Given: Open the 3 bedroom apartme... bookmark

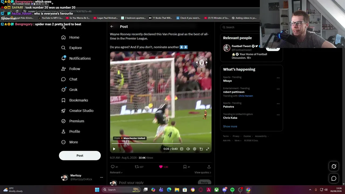Looking at the screenshot, I should [x=133, y=18].
